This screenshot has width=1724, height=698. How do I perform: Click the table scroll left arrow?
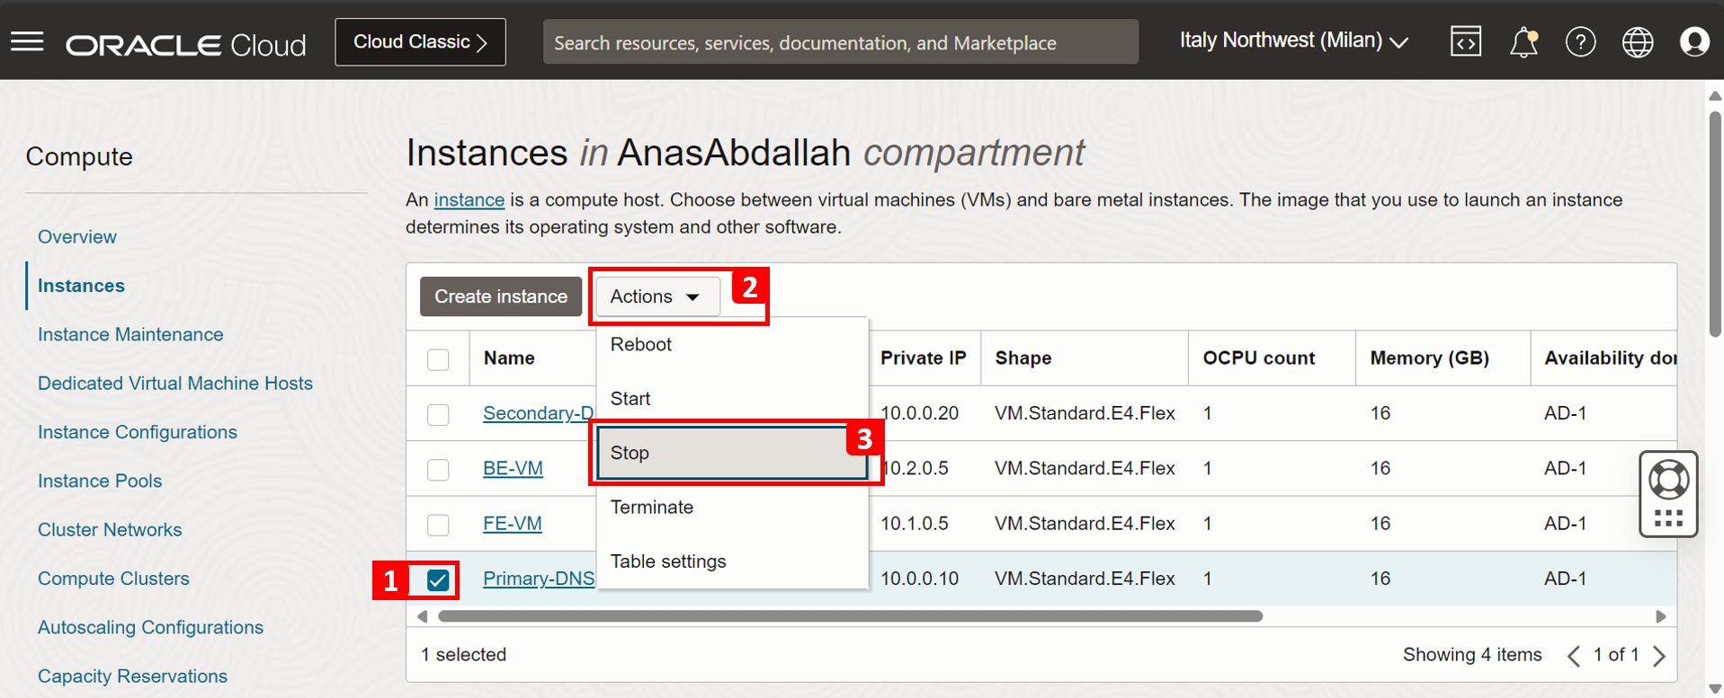coord(423,616)
